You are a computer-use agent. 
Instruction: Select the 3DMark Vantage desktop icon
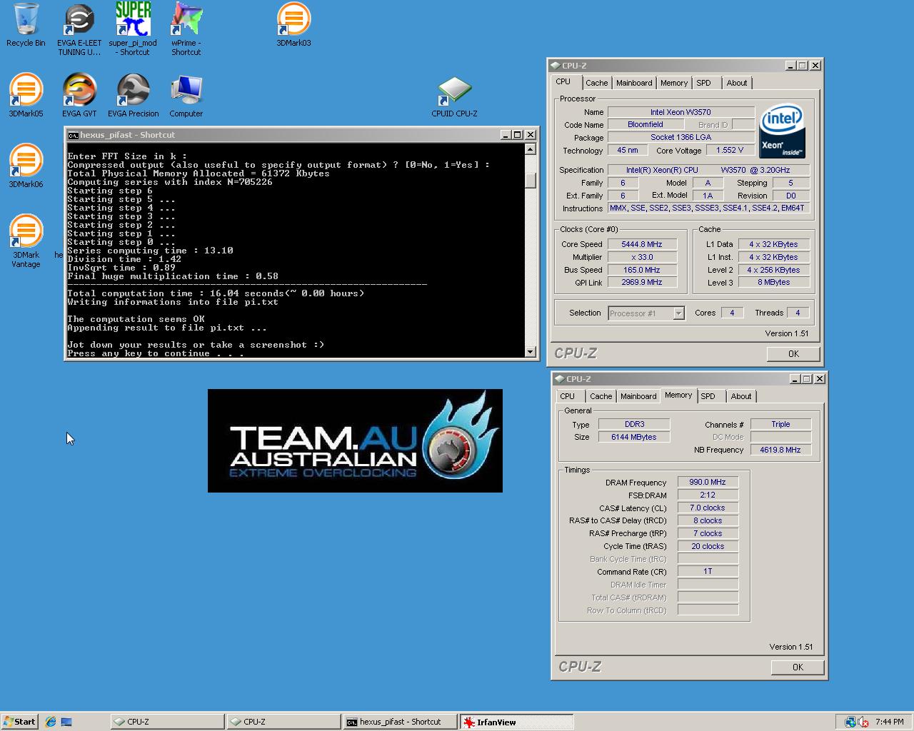[26, 241]
